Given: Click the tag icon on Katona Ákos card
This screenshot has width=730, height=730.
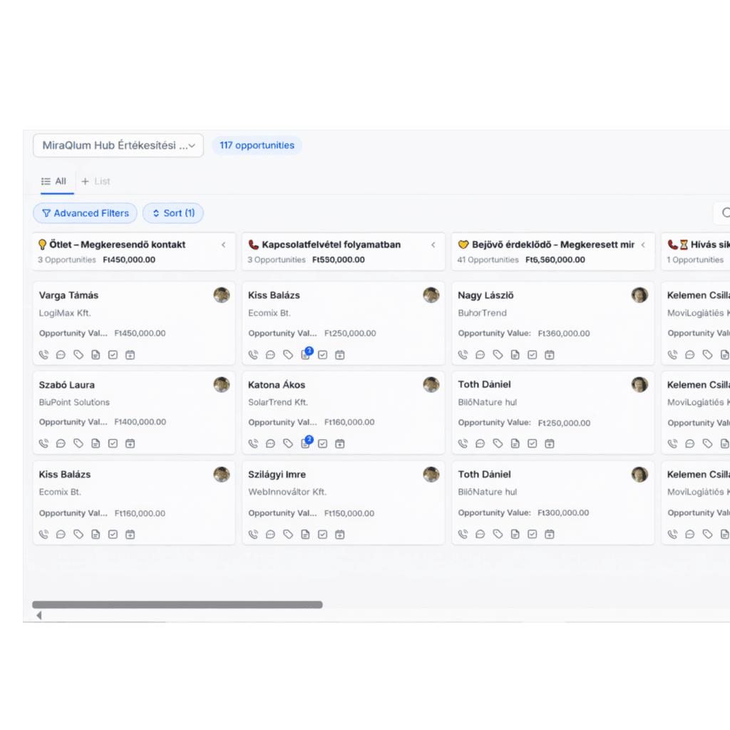Looking at the screenshot, I should [x=288, y=443].
